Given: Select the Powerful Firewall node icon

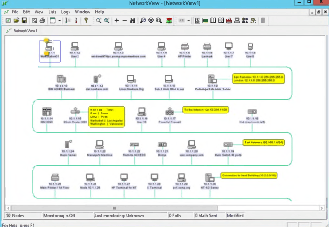Looking at the screenshot, I should coord(170,112).
